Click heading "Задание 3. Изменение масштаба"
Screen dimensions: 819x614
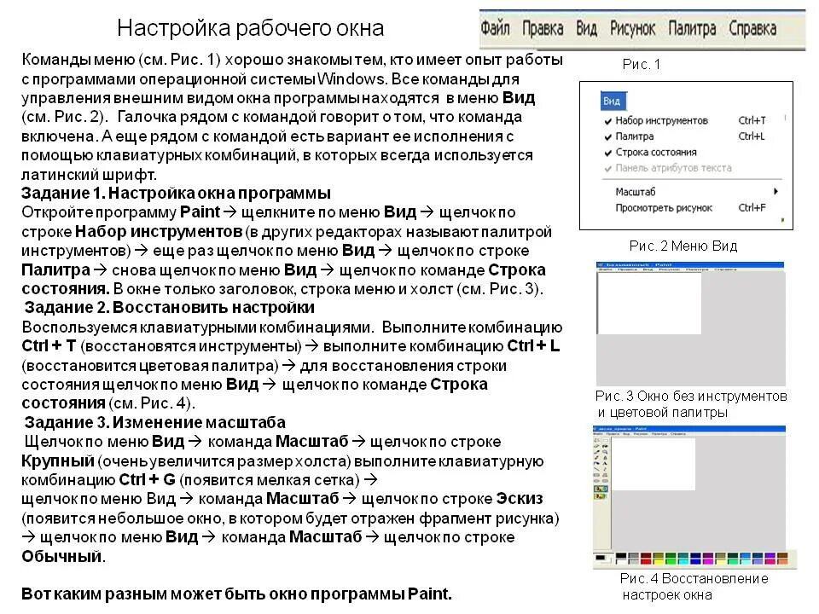pos(155,422)
